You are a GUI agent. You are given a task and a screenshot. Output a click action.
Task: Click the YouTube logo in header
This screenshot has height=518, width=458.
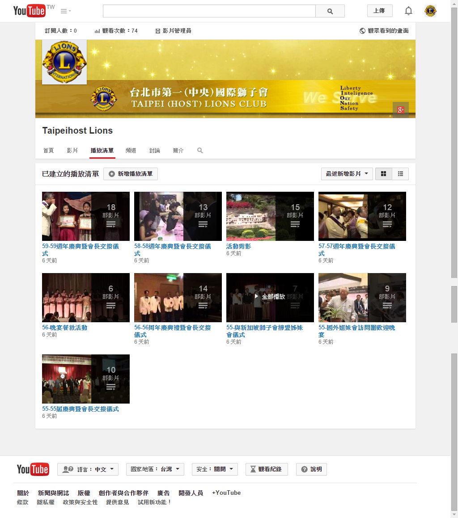(x=30, y=11)
